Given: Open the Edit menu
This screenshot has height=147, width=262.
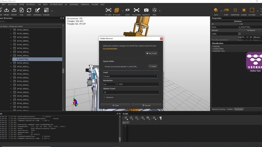Looking at the screenshot, I should (x=4, y=4).
